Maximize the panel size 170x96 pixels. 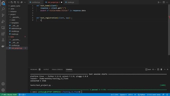pyautogui.click(x=165, y=69)
